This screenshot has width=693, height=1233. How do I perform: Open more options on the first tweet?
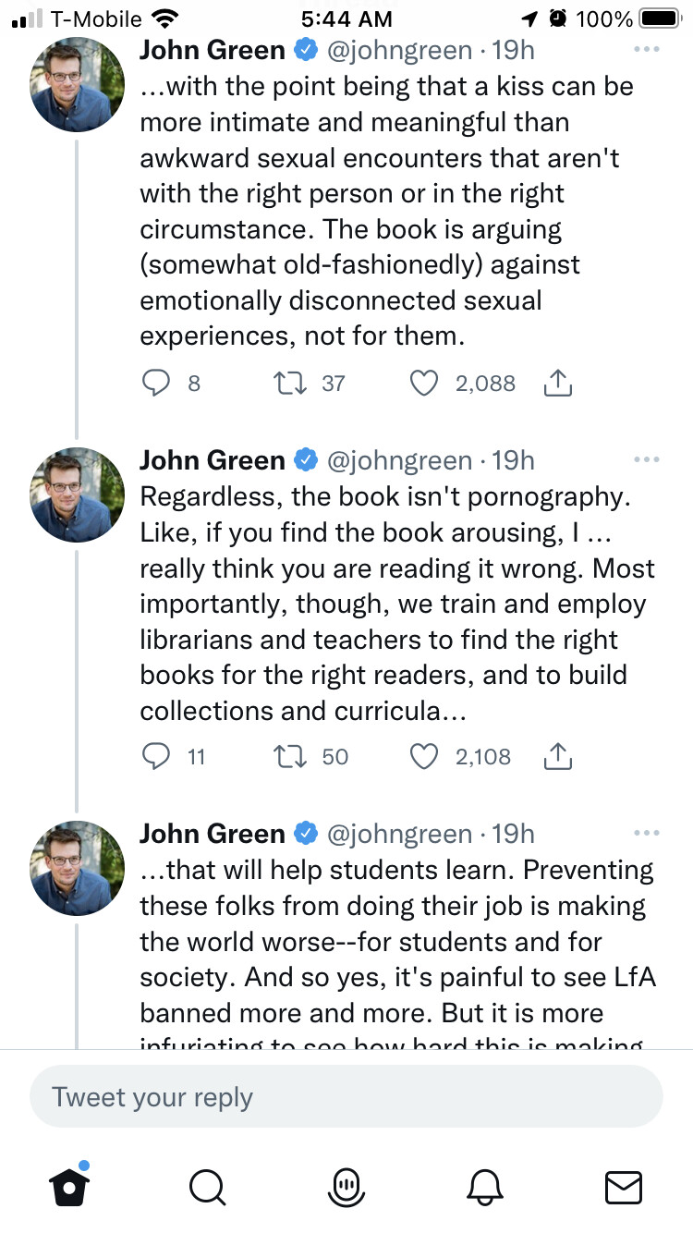coord(647,49)
